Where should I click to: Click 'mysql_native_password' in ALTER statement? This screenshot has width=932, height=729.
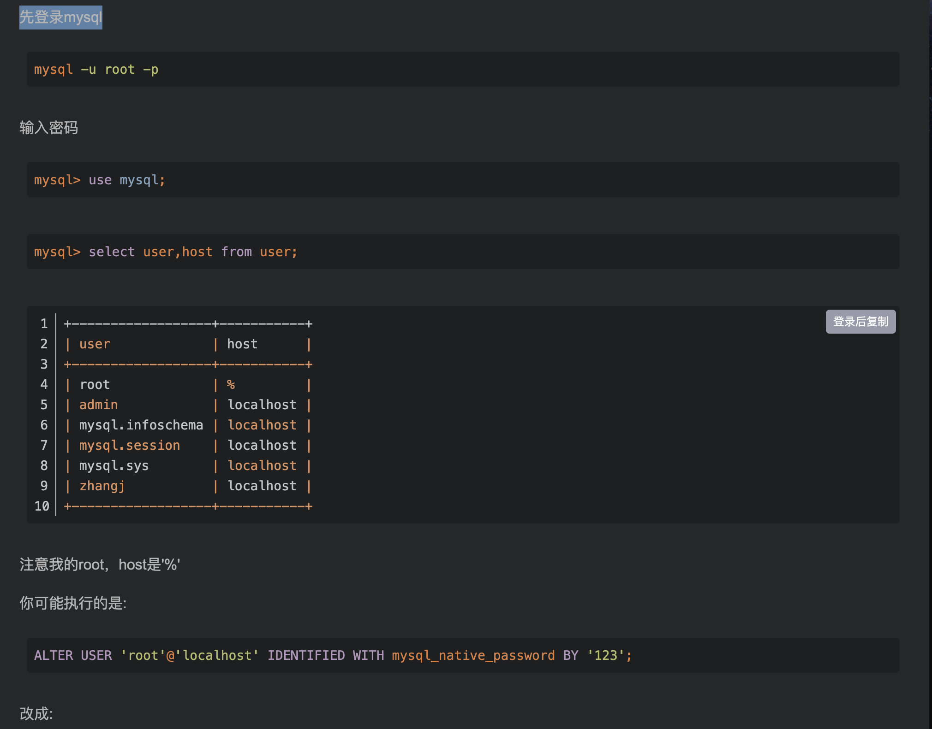[x=473, y=655]
